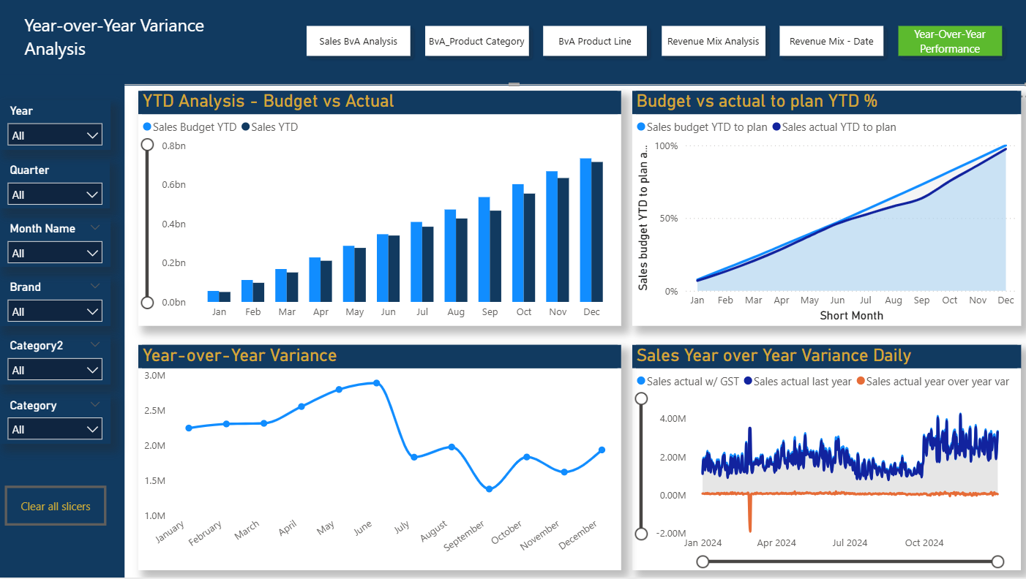Toggle the Sales actual YTD to plan legend

point(834,126)
